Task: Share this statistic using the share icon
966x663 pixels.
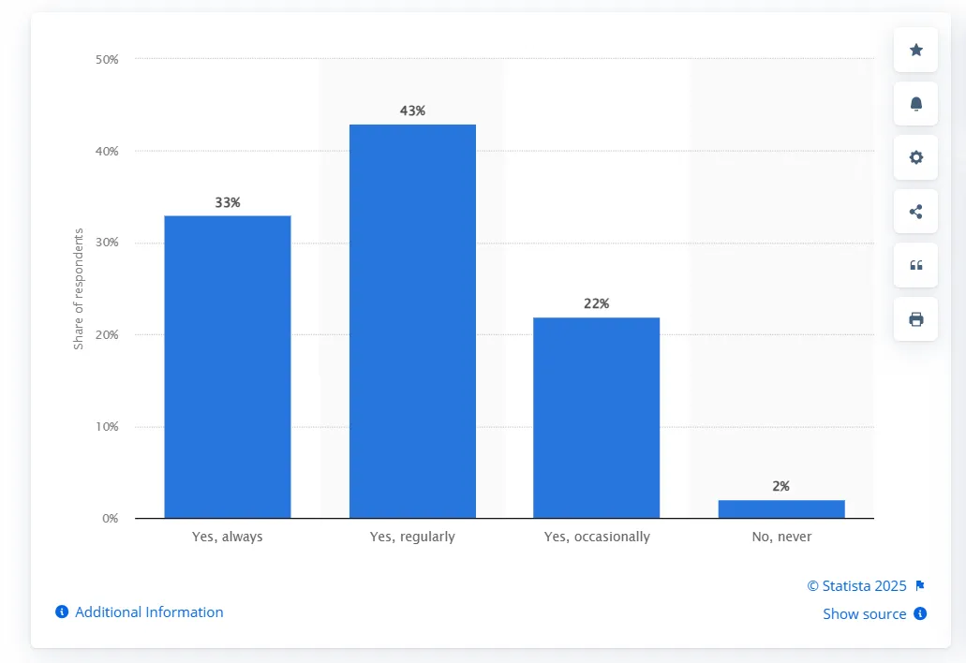Action: [x=915, y=211]
